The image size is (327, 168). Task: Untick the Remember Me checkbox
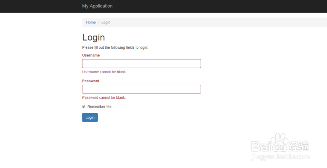[84, 107]
